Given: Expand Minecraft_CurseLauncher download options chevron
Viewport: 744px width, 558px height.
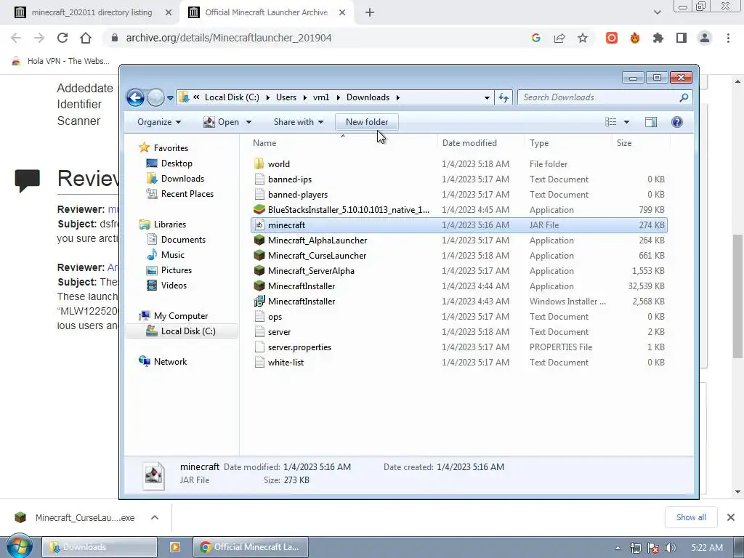Looking at the screenshot, I should coord(155,517).
